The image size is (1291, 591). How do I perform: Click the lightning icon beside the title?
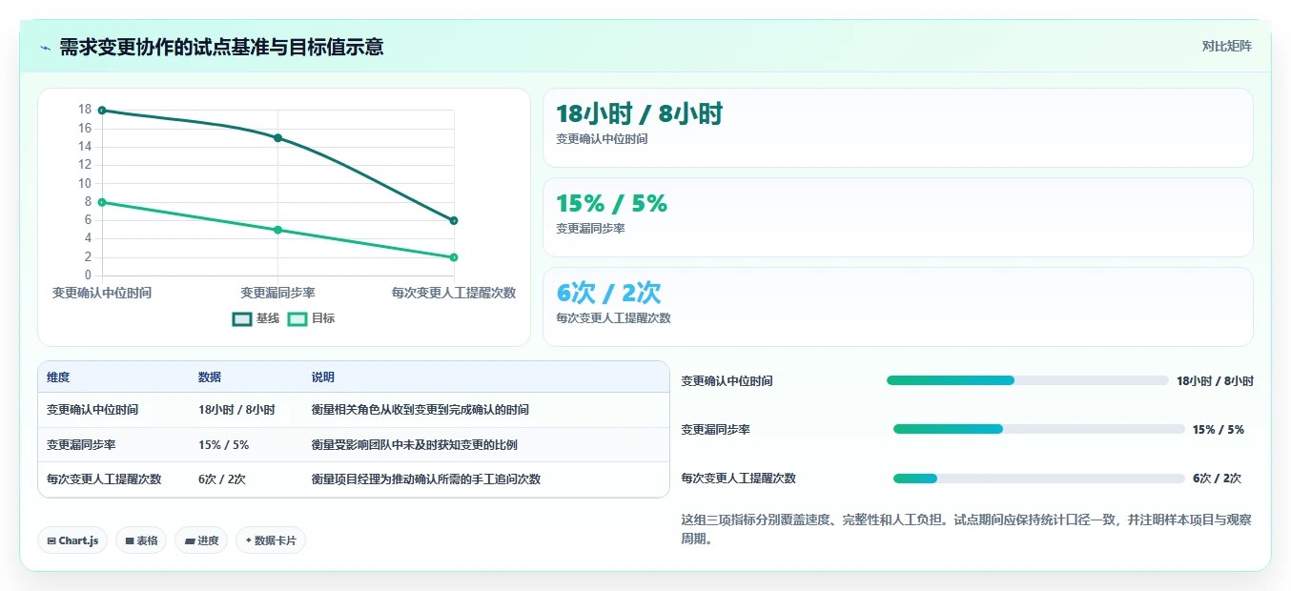tap(45, 48)
